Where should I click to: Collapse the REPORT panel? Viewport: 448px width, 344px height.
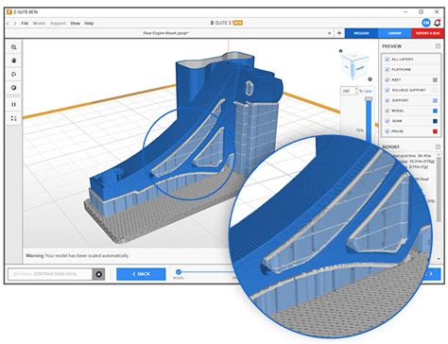point(438,146)
